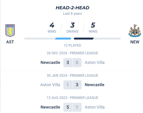The image size is (143, 113).
Task: Click the Aston Villa club crest
Action: [10, 31]
